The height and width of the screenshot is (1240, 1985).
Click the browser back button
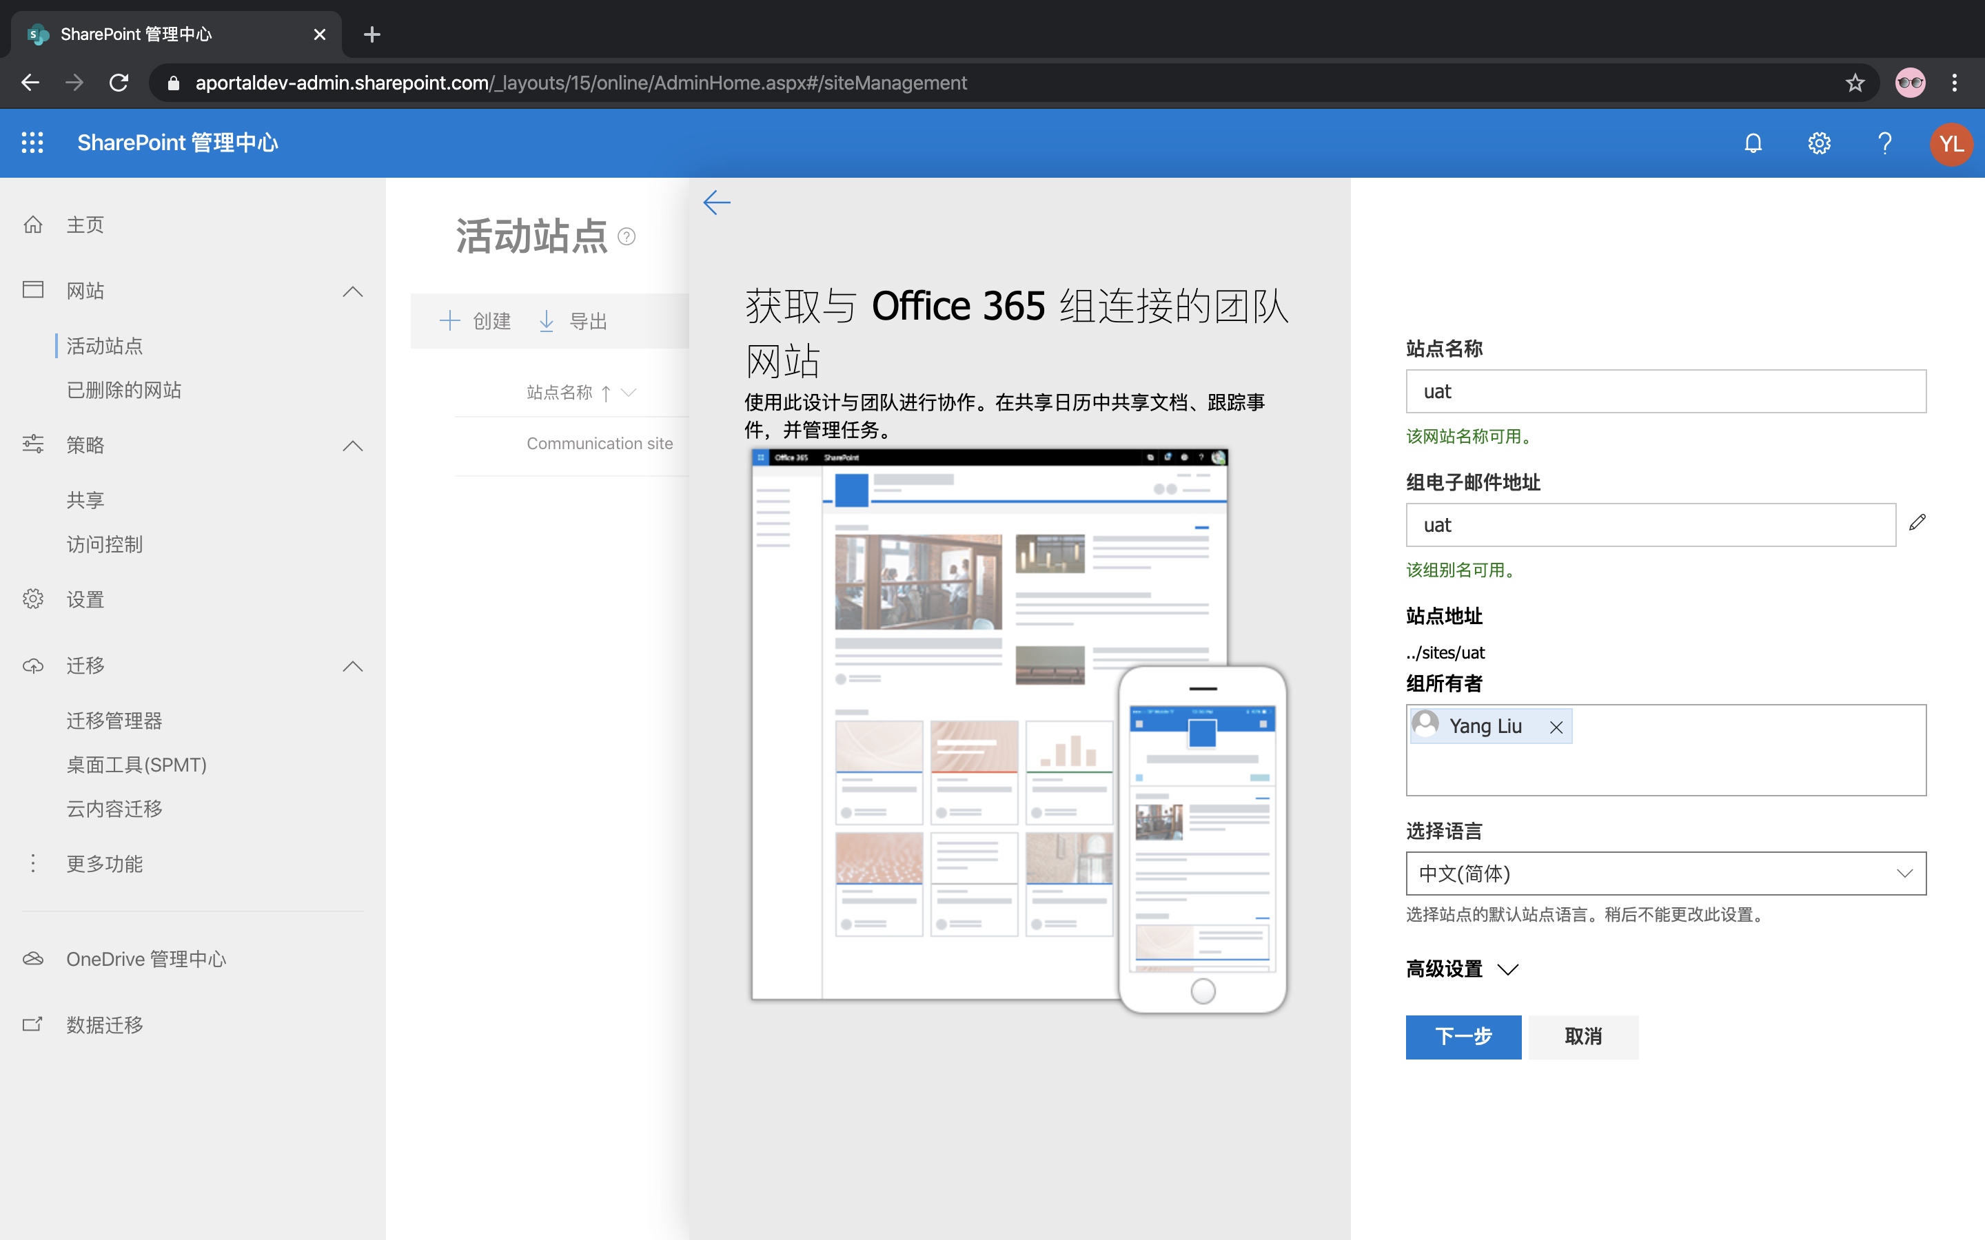30,83
